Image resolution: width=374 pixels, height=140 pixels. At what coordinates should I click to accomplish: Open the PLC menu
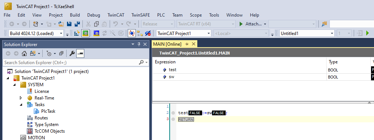(x=161, y=15)
